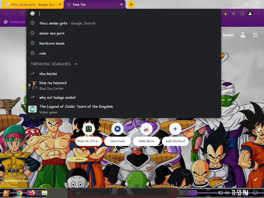Open the Chrome profile menu
This screenshot has height=198, width=264.
pyautogui.click(x=250, y=13)
